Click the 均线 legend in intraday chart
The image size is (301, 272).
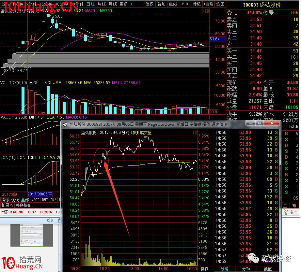click(135, 133)
